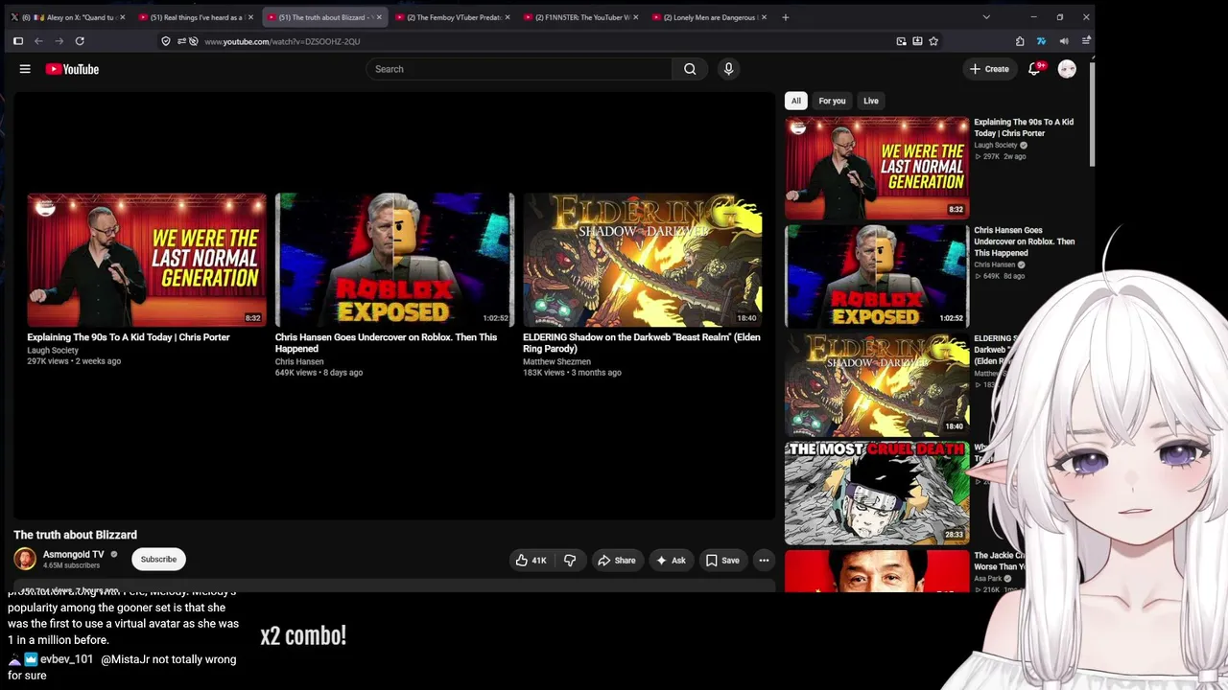Subscribe to Asmongold TV

[158, 559]
